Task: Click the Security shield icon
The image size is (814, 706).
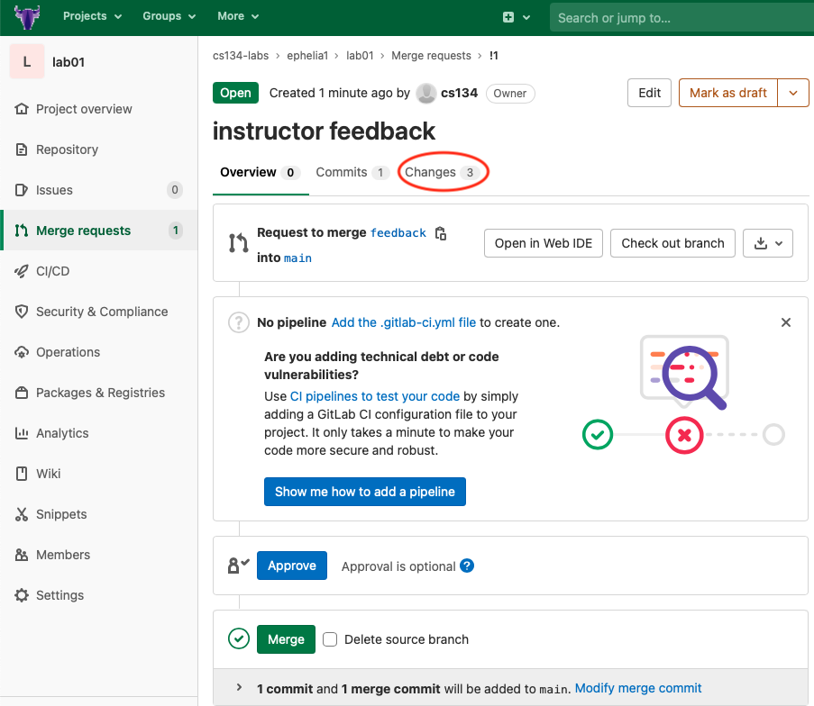Action: 22,312
